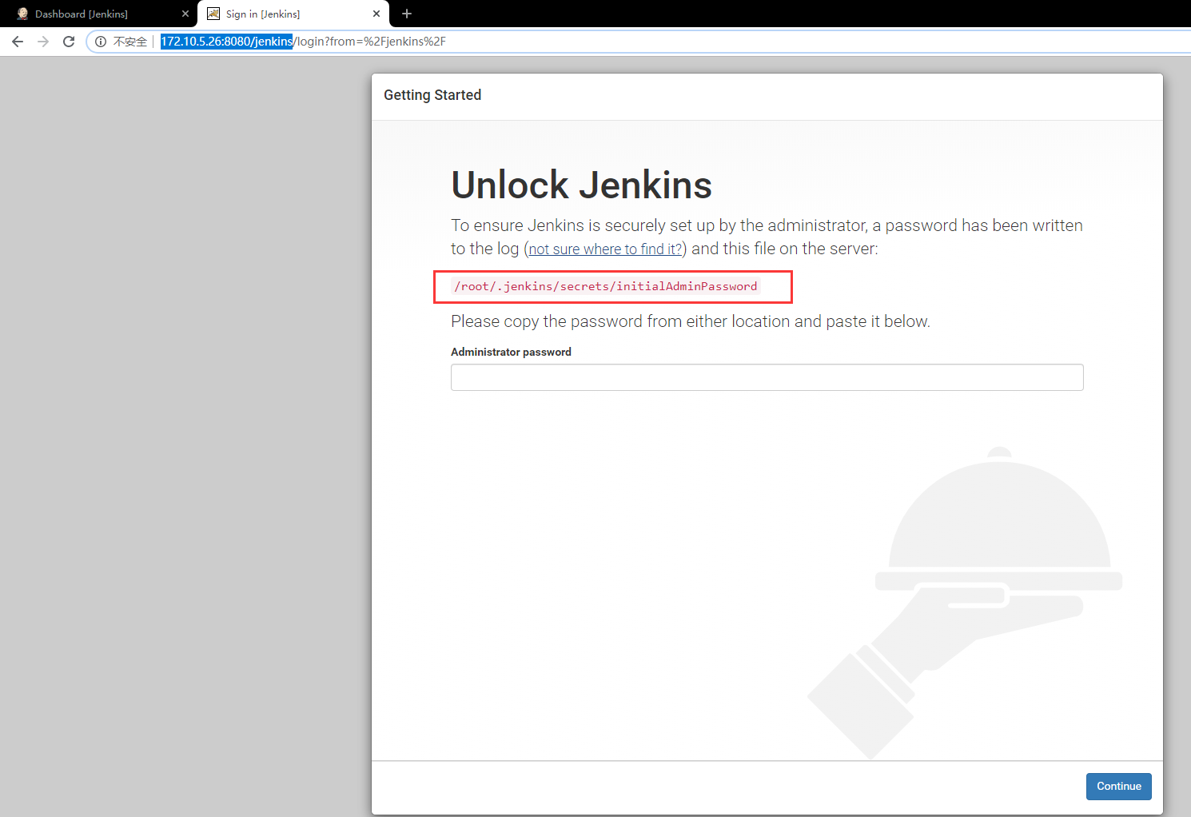Close the Sign in [Jenkins] tab
The image size is (1191, 817).
[376, 14]
